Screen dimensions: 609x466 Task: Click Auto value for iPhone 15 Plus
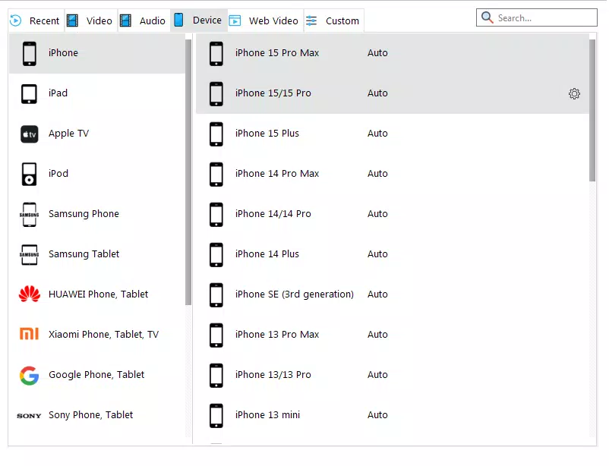[x=377, y=134]
